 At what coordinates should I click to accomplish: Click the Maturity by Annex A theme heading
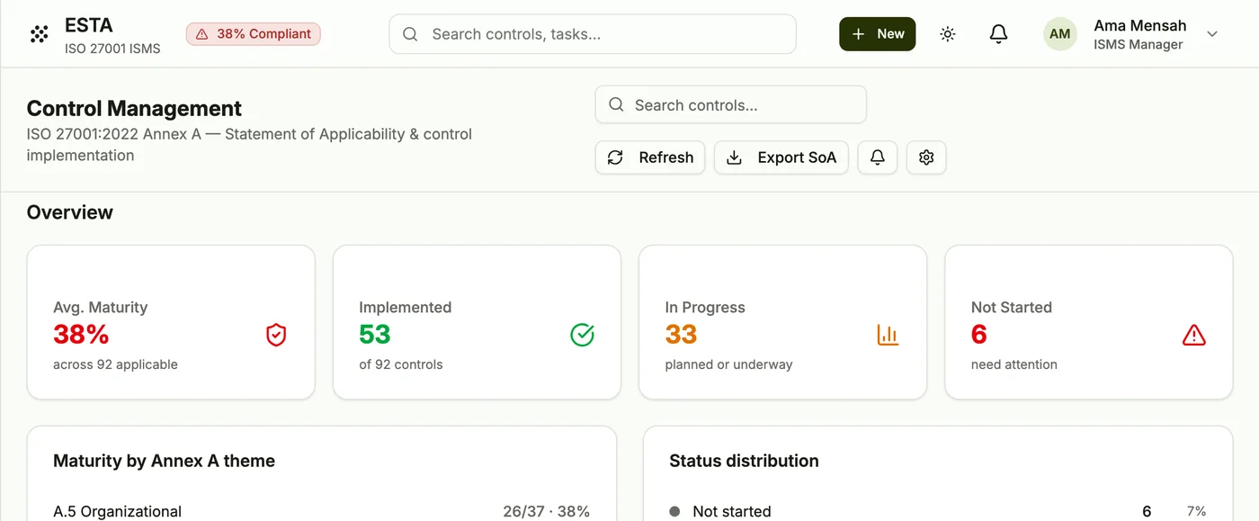[164, 461]
